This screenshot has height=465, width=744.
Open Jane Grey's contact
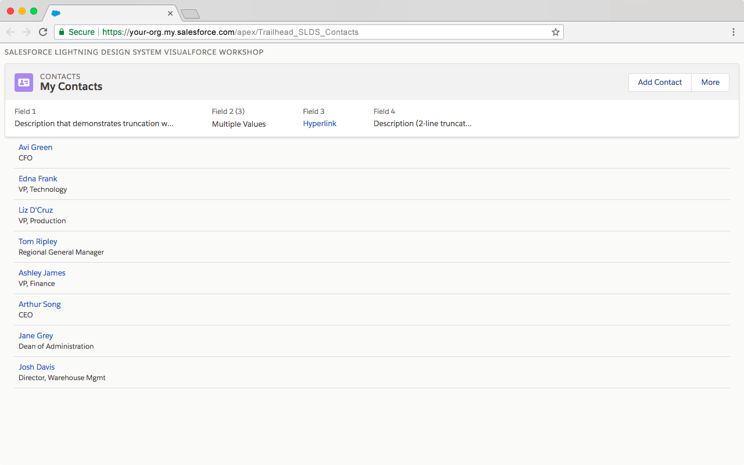pyautogui.click(x=35, y=336)
